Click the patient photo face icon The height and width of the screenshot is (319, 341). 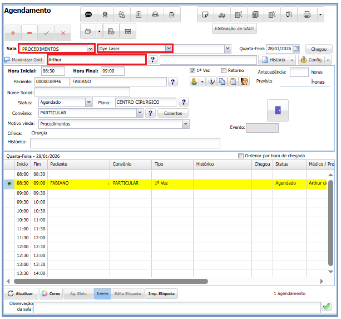(244, 82)
